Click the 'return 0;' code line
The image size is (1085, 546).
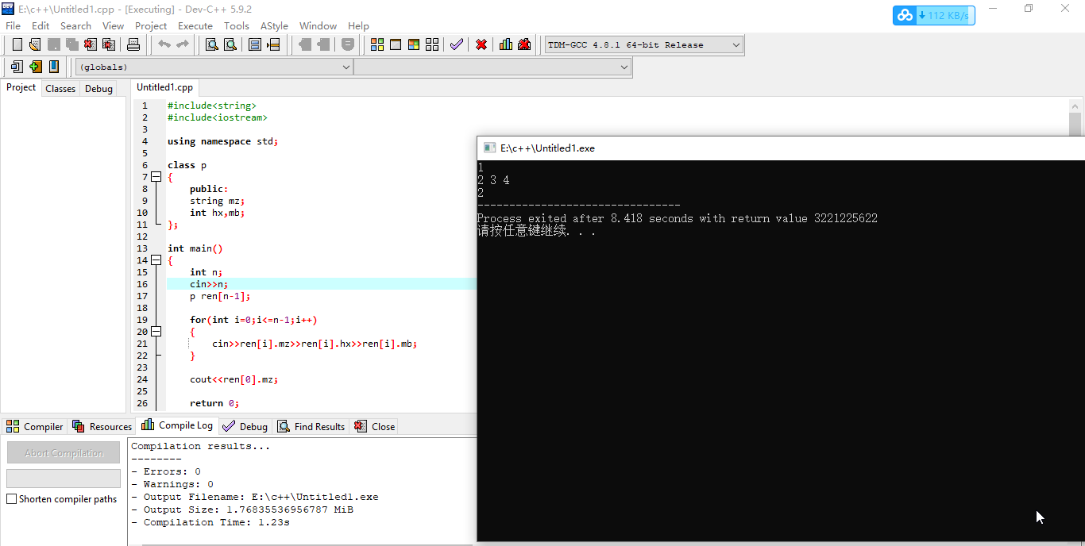pyautogui.click(x=214, y=403)
